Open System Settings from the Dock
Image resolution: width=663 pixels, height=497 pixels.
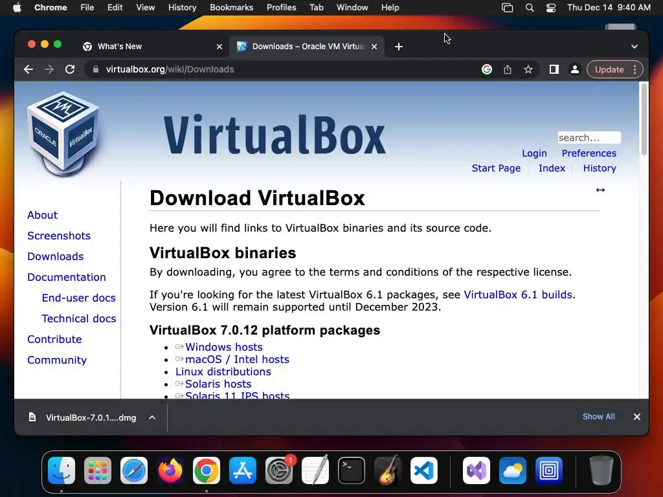click(279, 470)
